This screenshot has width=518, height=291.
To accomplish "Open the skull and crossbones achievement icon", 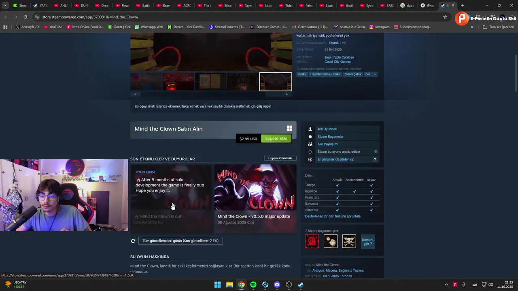I will tap(349, 241).
